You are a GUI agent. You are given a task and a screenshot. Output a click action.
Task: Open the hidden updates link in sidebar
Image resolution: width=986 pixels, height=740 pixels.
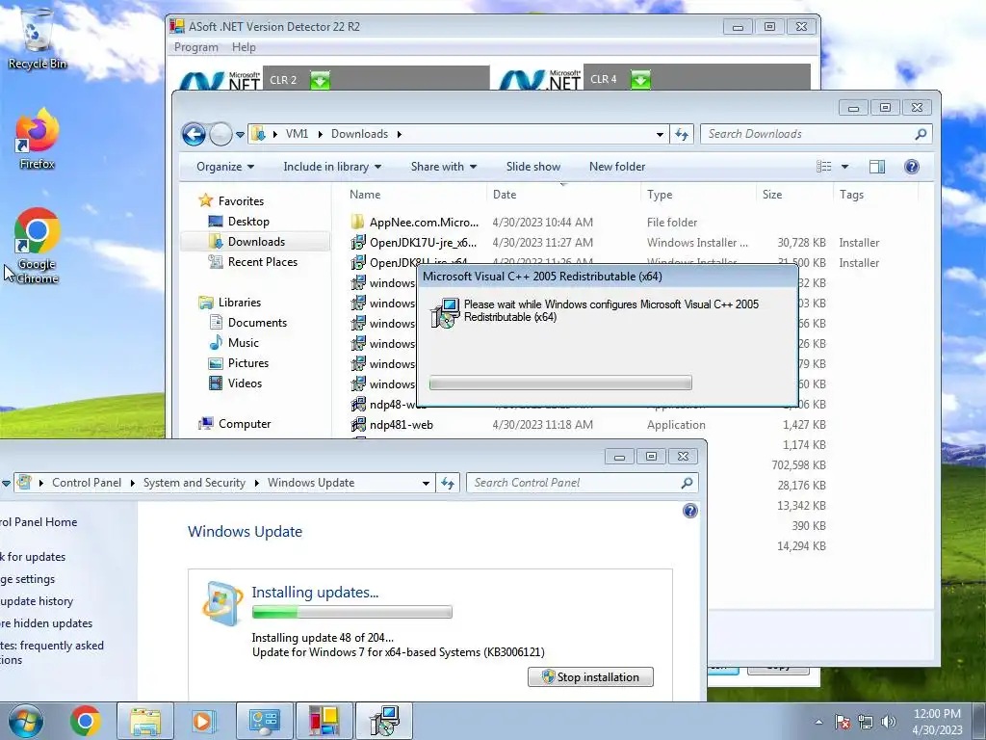coord(46,623)
